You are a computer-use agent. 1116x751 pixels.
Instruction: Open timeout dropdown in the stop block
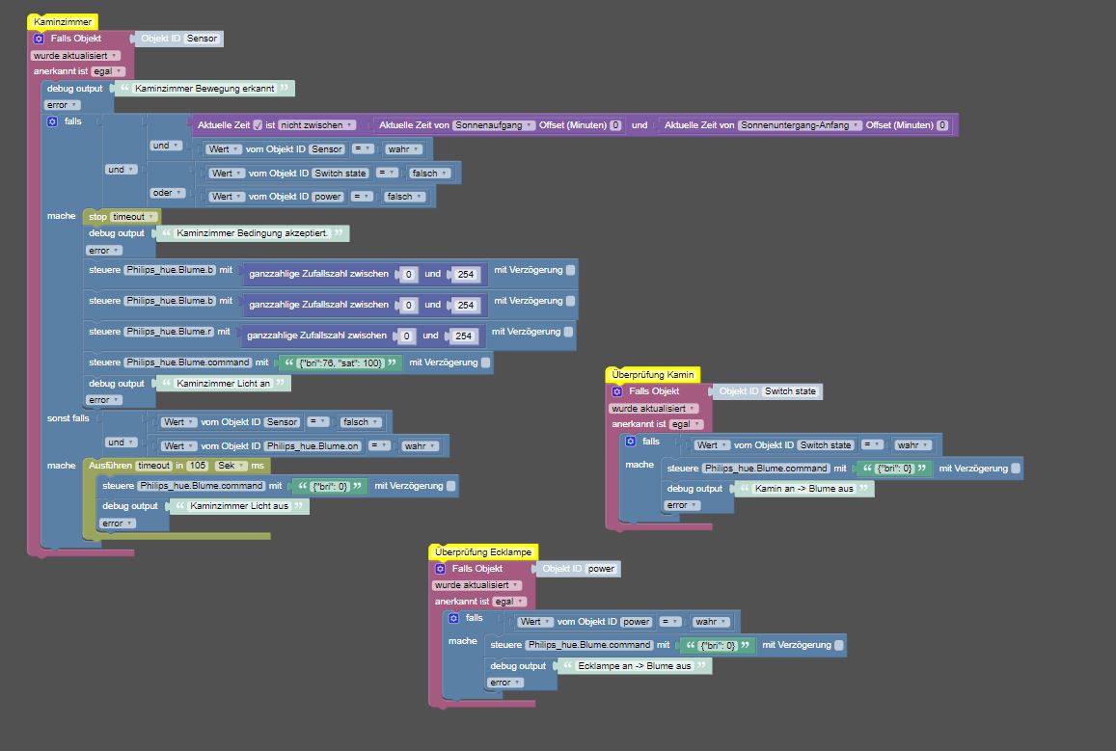tap(133, 217)
